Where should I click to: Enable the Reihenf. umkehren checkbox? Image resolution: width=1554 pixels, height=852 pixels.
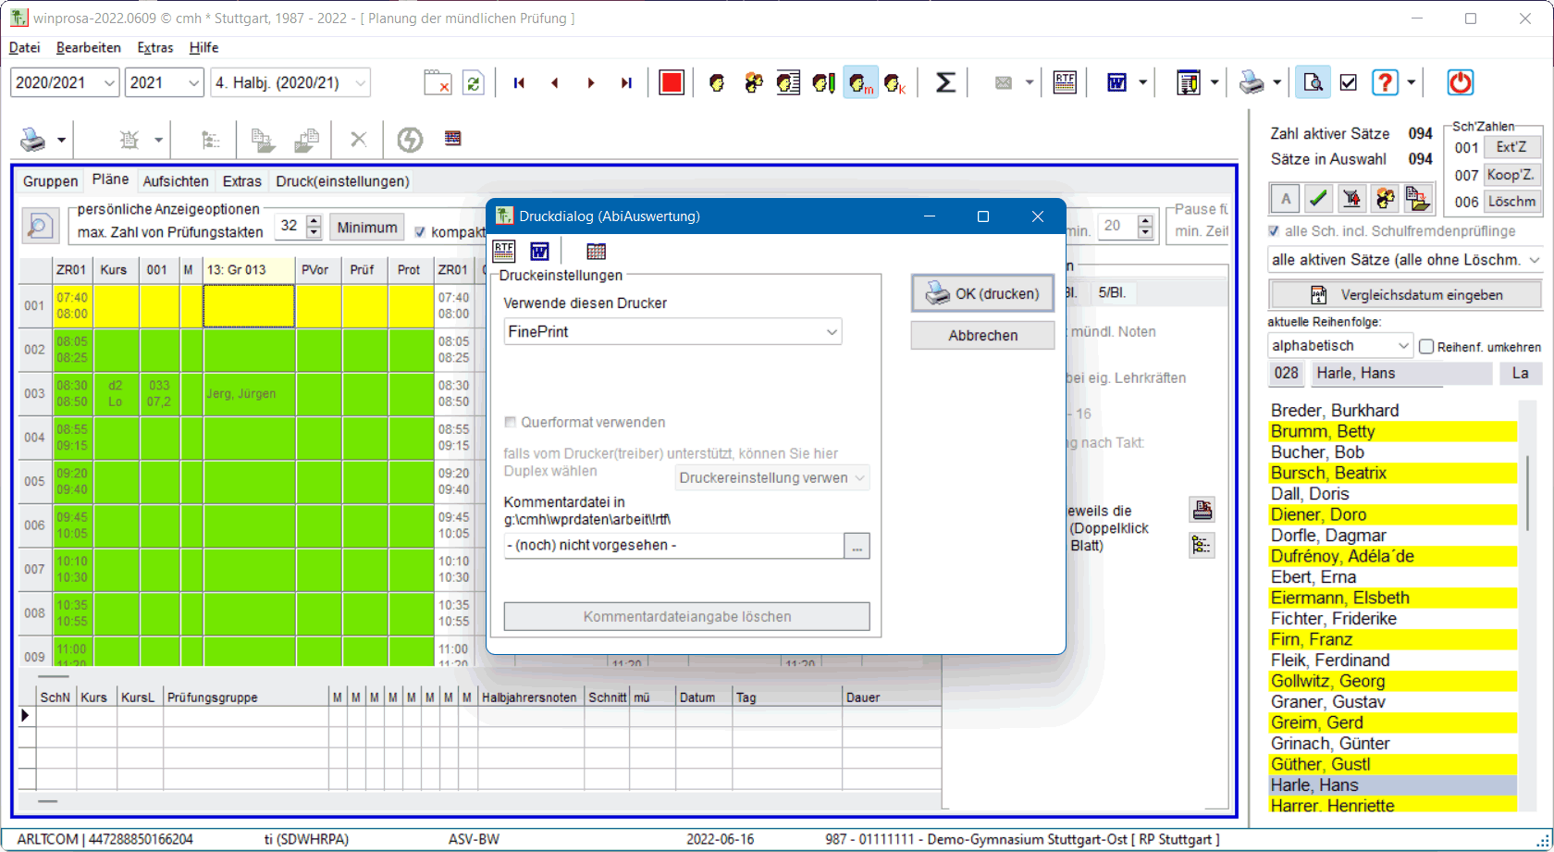coord(1426,347)
